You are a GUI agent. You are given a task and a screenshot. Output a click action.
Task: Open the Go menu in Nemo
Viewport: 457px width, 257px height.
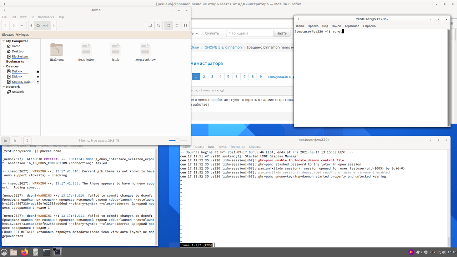(x=32, y=17)
